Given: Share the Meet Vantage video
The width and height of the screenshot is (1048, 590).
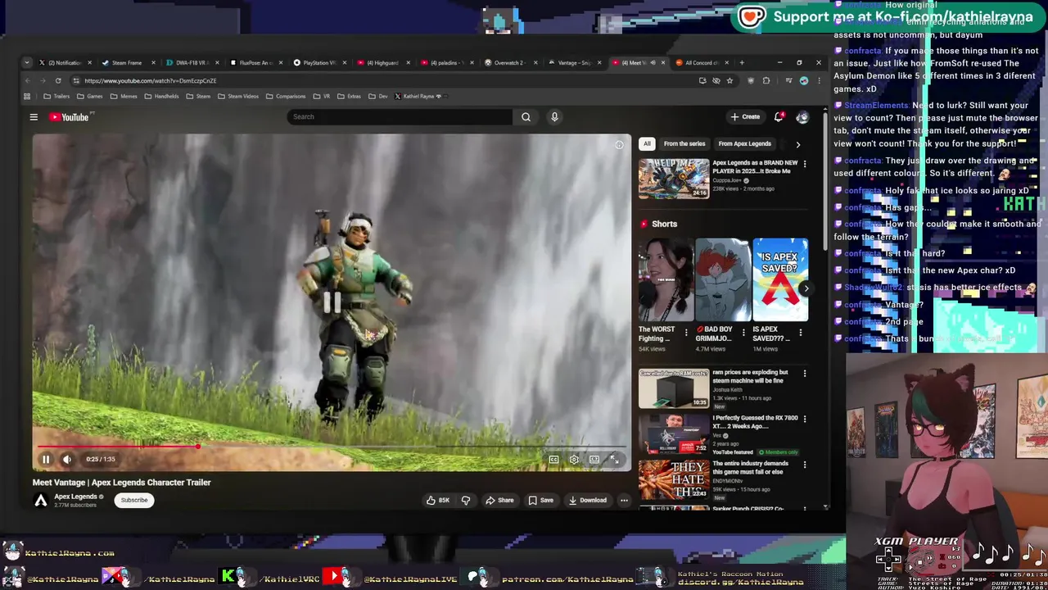Looking at the screenshot, I should click(499, 500).
